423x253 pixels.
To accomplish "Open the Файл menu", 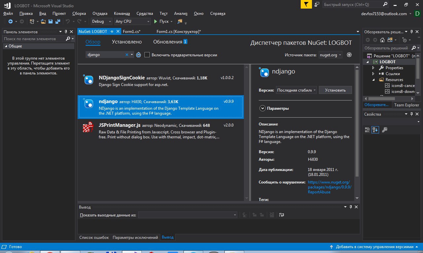I will tap(8, 14).
